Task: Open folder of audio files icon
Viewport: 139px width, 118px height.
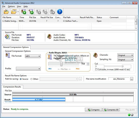Action: [x=14, y=12]
